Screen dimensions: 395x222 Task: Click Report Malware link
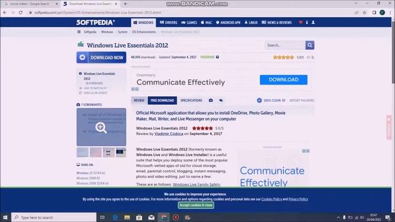coord(302,101)
